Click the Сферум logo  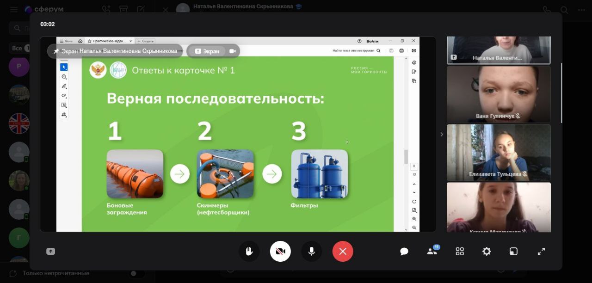coord(44,9)
